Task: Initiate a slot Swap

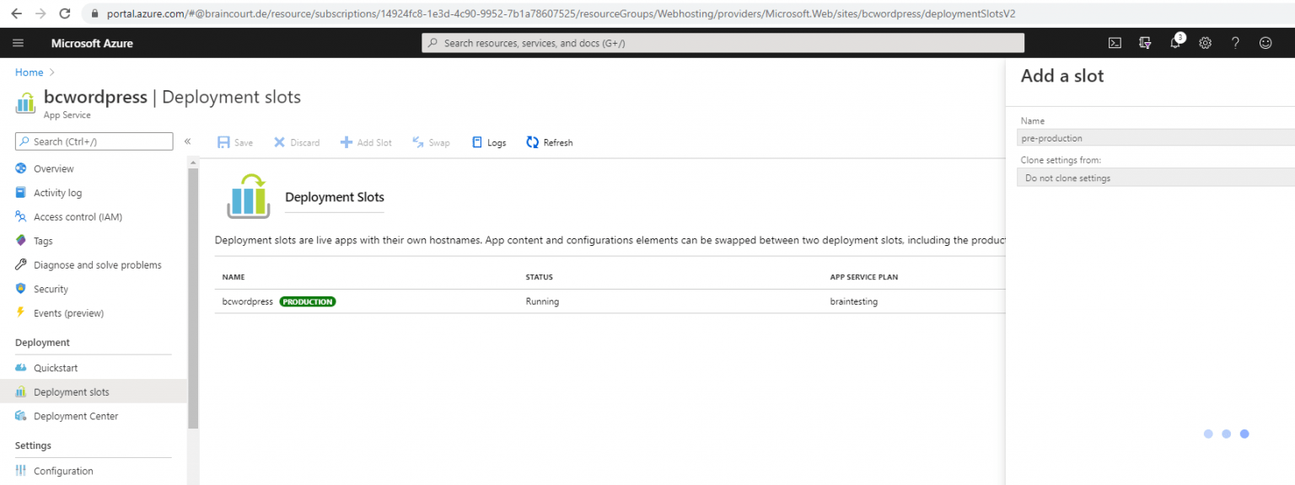Action: coord(431,141)
